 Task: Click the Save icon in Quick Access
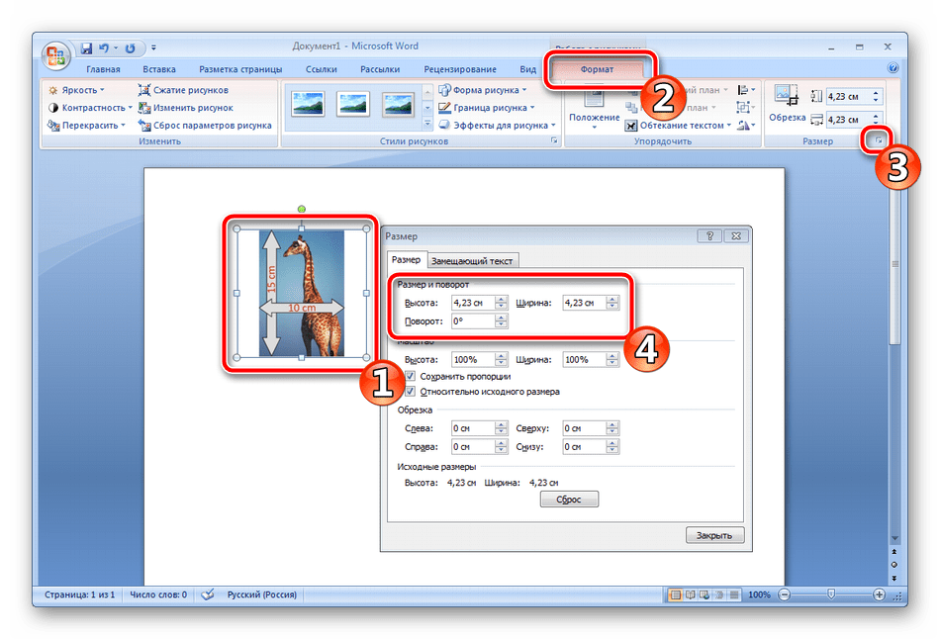coord(86,46)
